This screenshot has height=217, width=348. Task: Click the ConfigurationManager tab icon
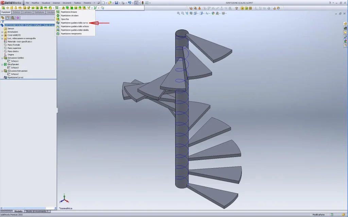coord(13,18)
